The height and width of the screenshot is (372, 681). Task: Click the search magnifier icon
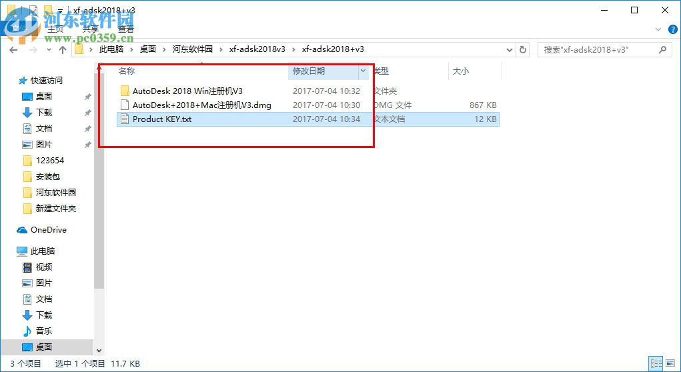pos(662,50)
